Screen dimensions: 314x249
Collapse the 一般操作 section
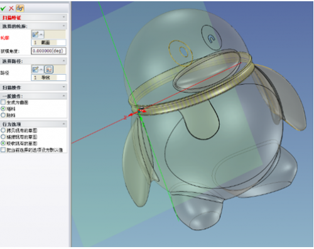[x=64, y=96]
